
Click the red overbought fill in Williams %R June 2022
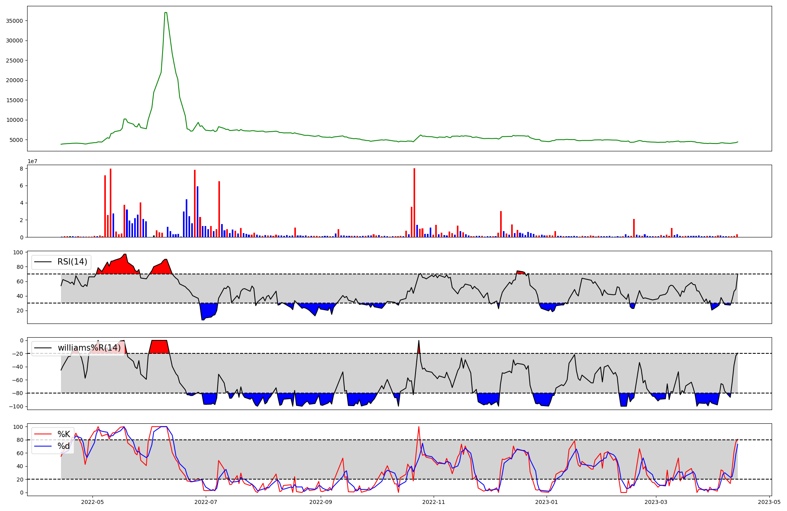pyautogui.click(x=159, y=347)
